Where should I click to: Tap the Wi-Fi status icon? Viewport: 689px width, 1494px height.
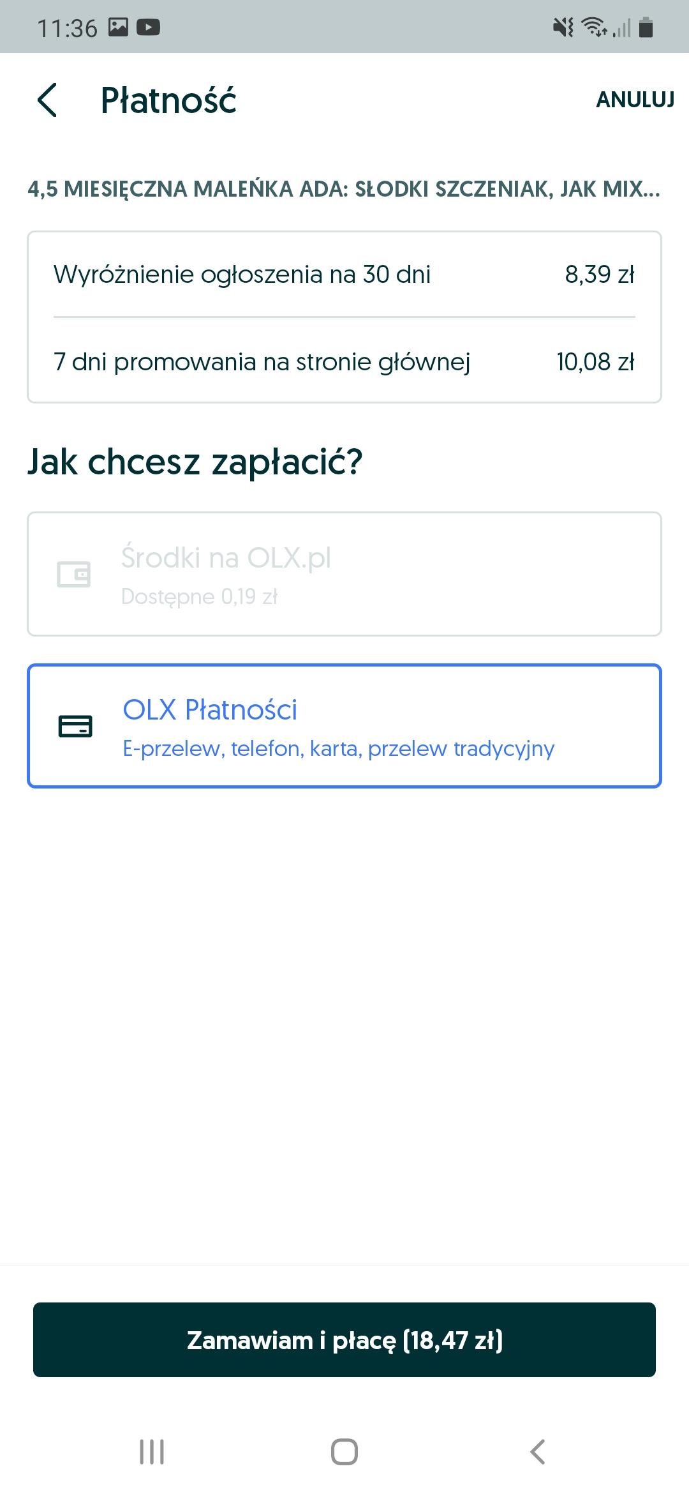click(595, 27)
